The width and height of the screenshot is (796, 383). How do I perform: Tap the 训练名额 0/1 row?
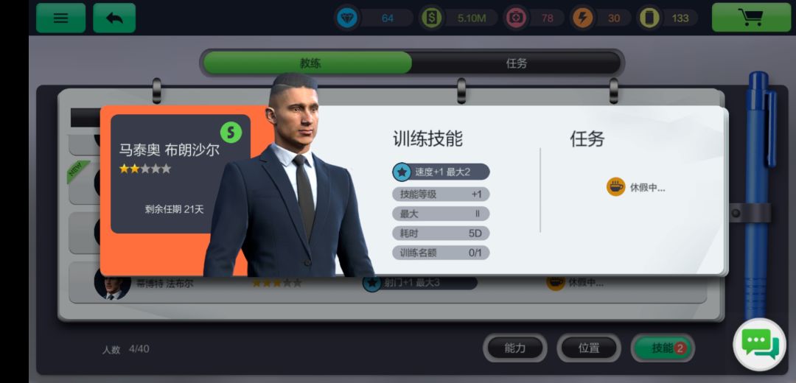point(441,253)
